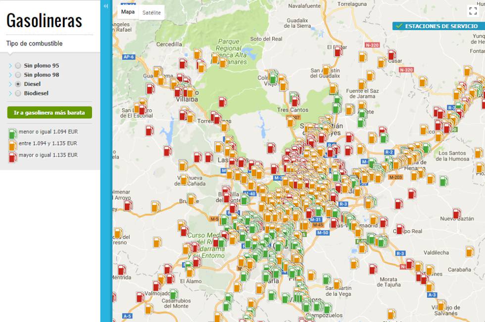Click the green legend pump, menor o igual 1.094

coord(12,133)
